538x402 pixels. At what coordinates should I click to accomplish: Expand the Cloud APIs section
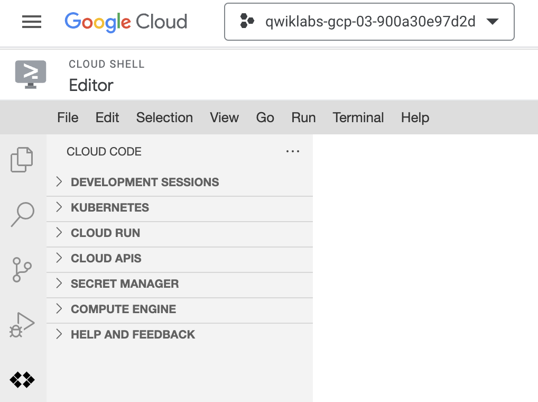pyautogui.click(x=106, y=258)
